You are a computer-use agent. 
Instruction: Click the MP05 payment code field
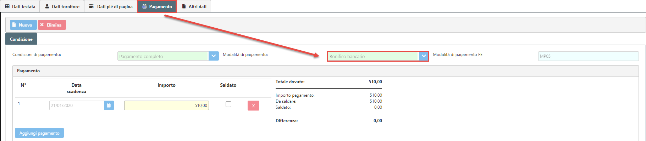coord(588,56)
